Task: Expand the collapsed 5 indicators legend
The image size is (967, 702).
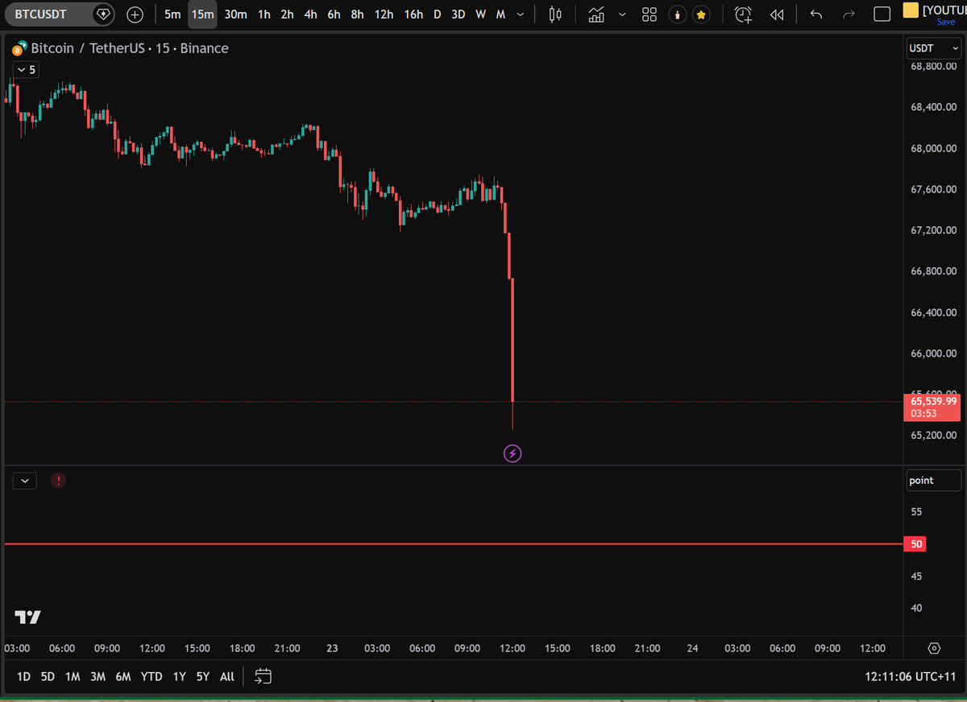Action: 25,70
